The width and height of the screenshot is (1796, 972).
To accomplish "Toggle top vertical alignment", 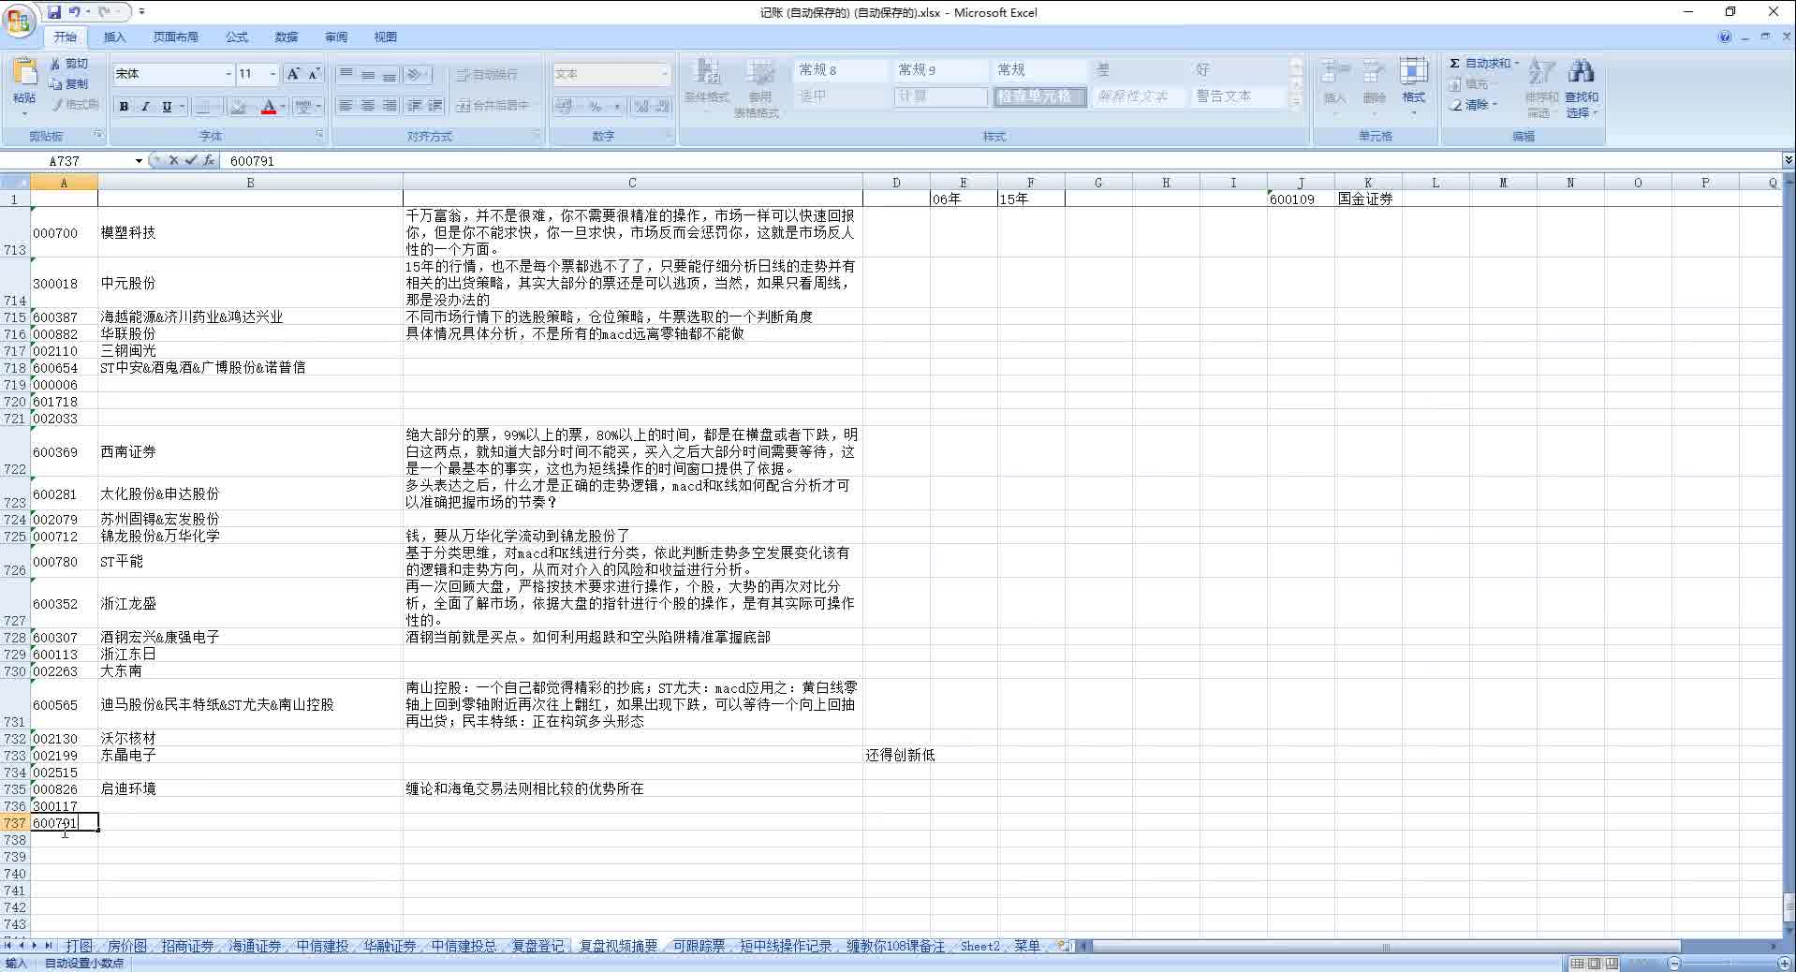I will click(346, 74).
